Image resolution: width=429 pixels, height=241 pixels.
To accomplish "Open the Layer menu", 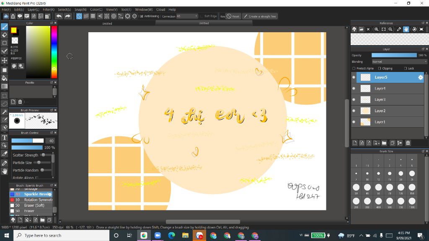I will [34, 10].
